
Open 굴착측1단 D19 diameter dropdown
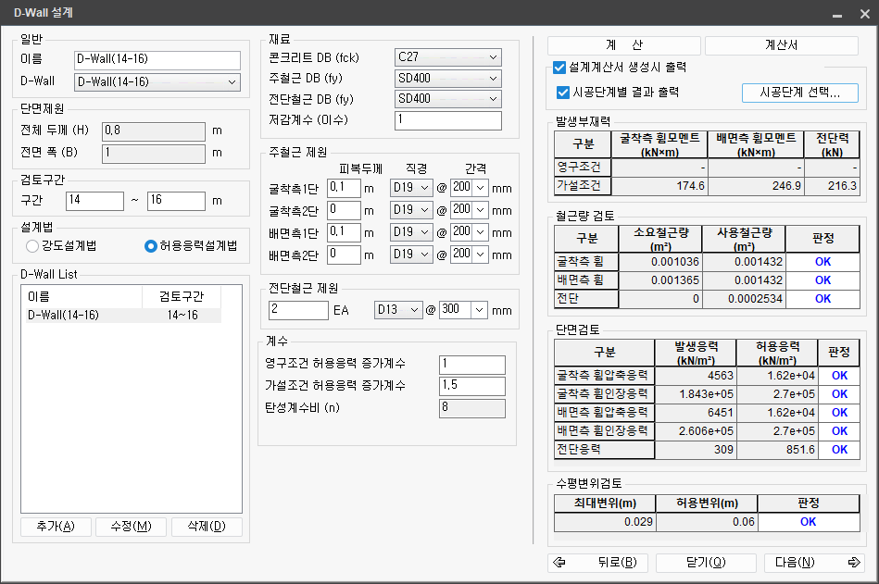click(412, 189)
